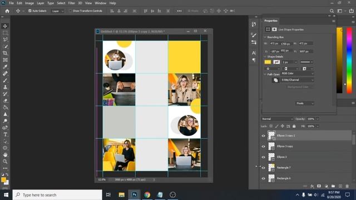
Task: Select the Pen tool
Action: point(5,128)
